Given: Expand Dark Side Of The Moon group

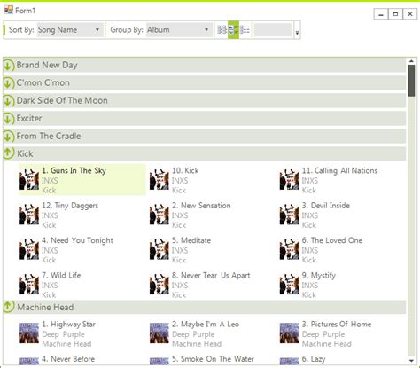Looking at the screenshot, I should tap(9, 101).
